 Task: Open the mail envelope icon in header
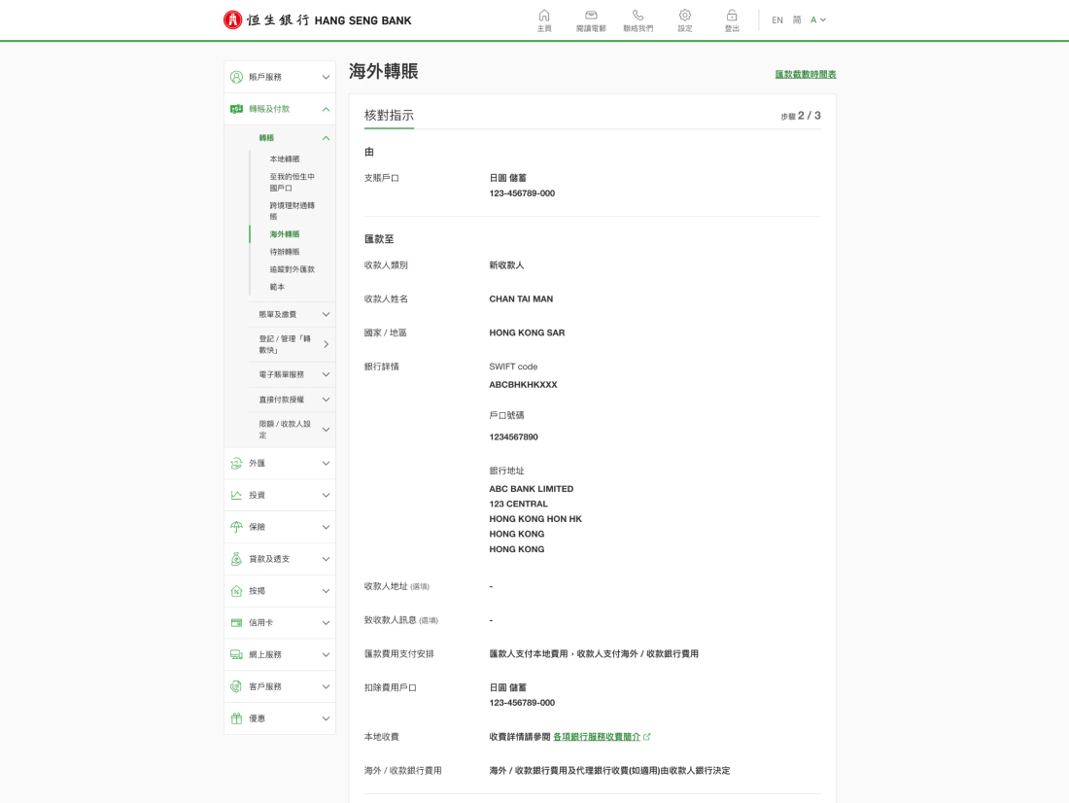[x=591, y=16]
